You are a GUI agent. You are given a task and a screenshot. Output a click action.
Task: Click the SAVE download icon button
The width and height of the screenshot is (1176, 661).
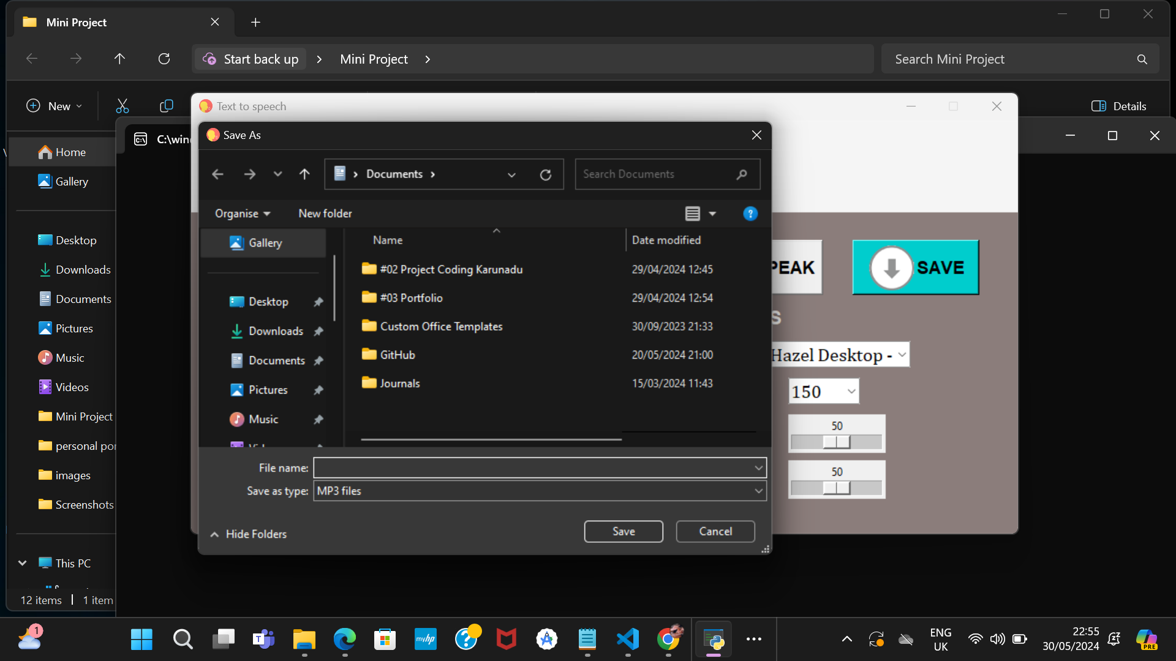[x=915, y=267]
